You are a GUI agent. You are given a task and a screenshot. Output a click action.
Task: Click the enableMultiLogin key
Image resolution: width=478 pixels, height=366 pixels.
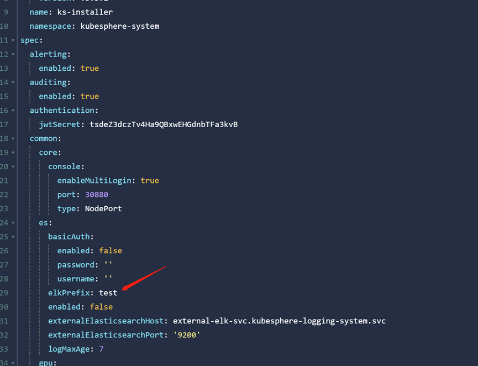[94, 181]
